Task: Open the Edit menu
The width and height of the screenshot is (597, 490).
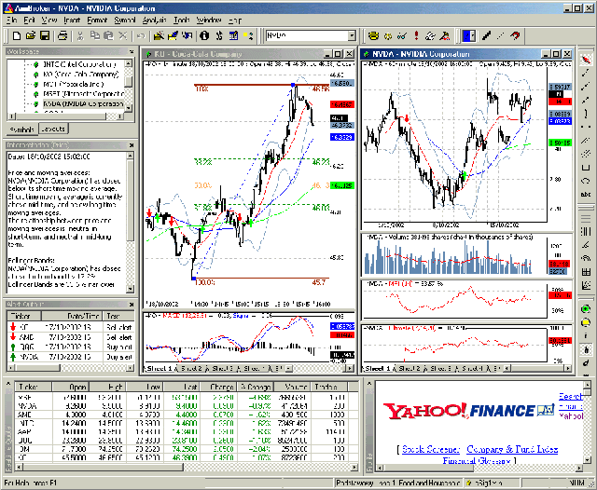Action: coord(29,20)
